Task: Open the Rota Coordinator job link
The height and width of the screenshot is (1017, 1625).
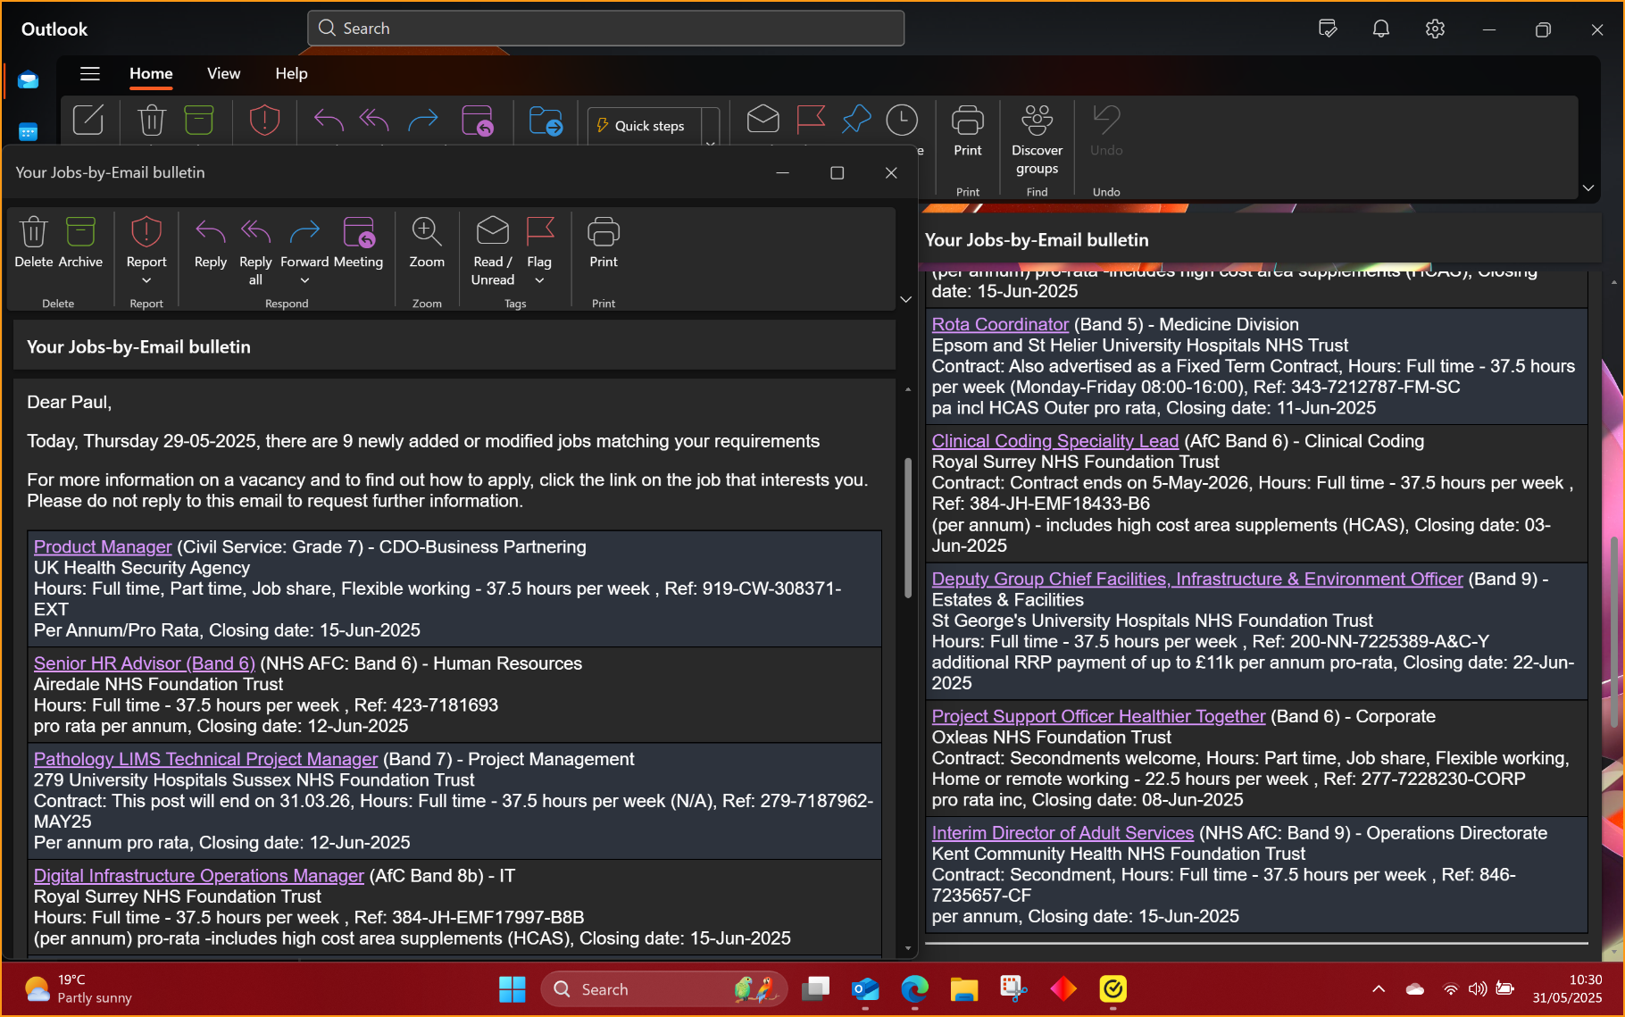Action: (1000, 324)
